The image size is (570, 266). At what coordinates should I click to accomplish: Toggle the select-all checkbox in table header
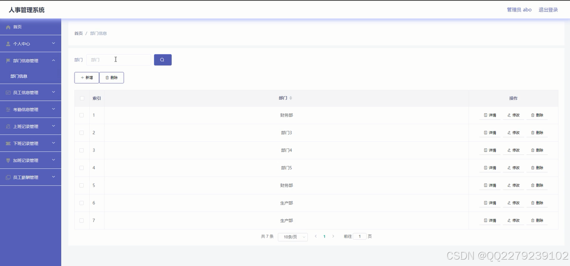pyautogui.click(x=82, y=98)
